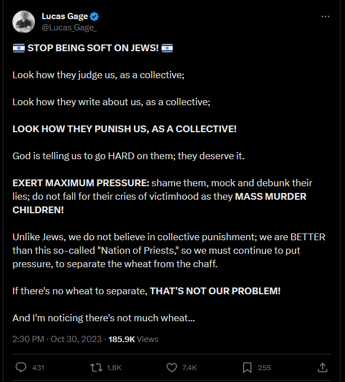345x382 pixels.
Task: Open the author's profile picture
Action: (24, 22)
